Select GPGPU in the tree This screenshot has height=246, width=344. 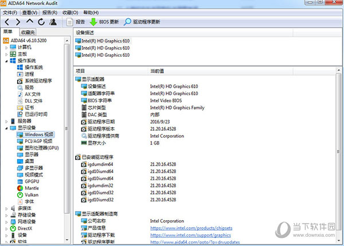[x=28, y=181]
